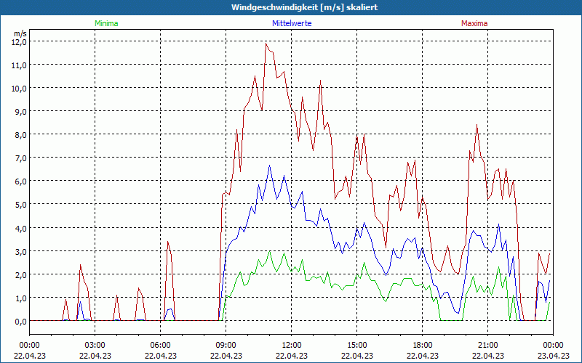Click the 2,0 y-axis value
Viewport: 582px width, 363px height.
pos(22,275)
